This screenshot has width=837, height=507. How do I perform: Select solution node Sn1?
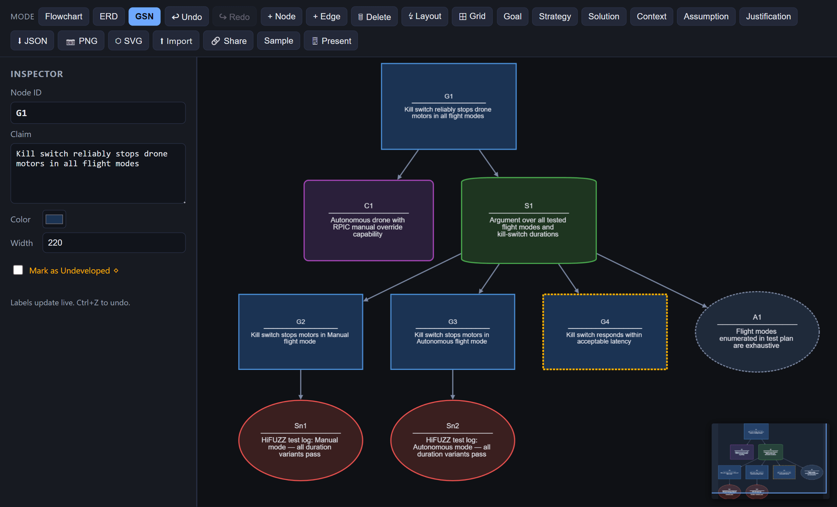(x=301, y=440)
